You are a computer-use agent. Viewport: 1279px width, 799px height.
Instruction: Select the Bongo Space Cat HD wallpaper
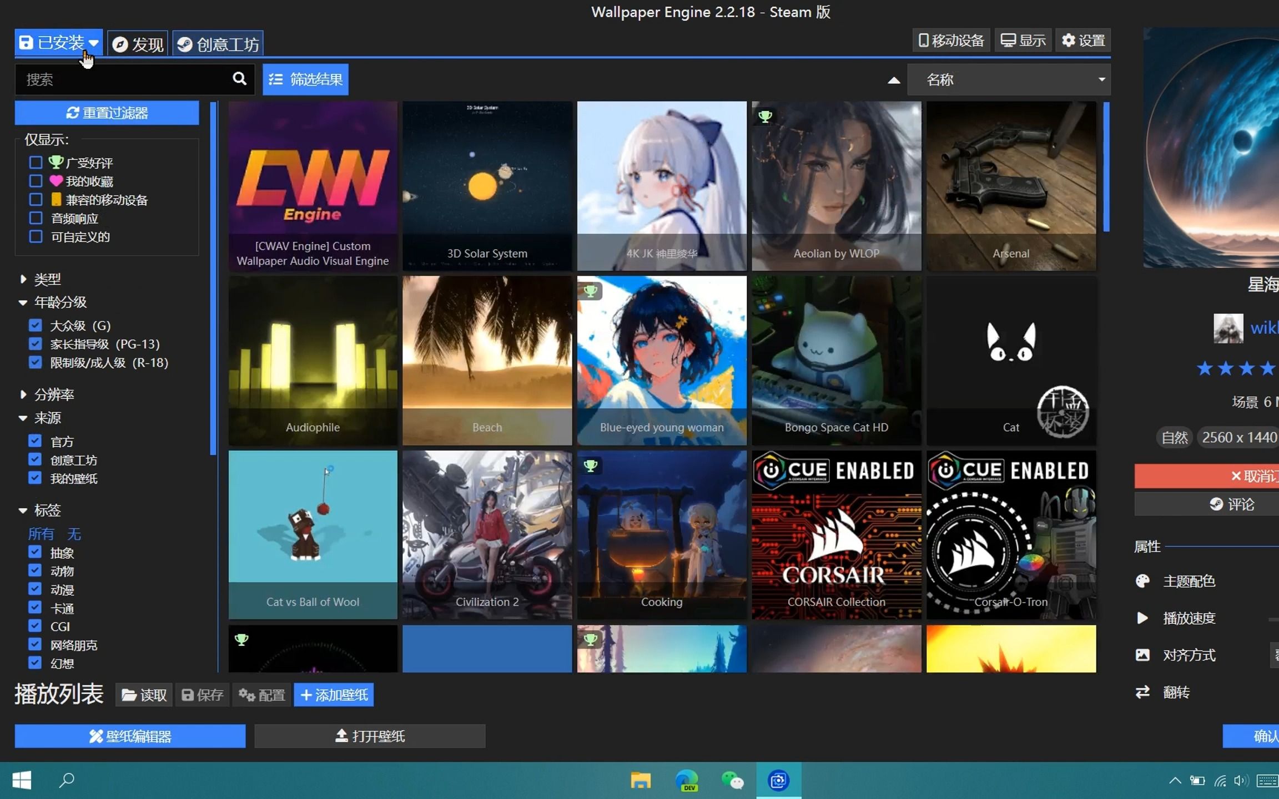(837, 361)
